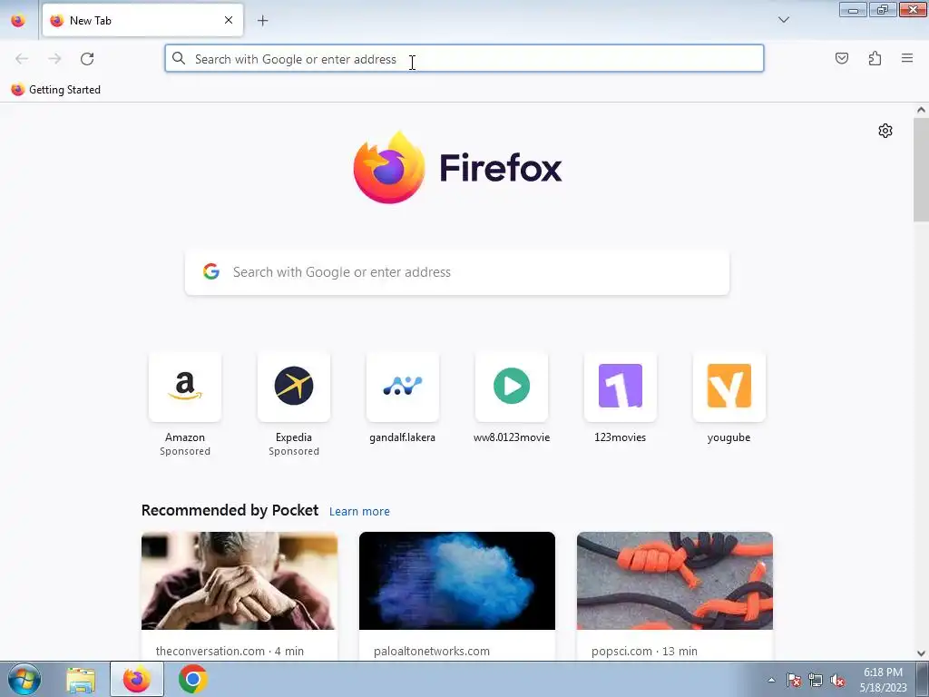
Task: Click the Learn more Pocket link
Action: (359, 512)
